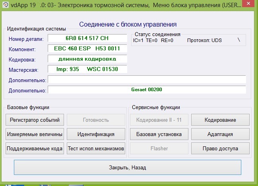This screenshot has height=186, width=258.
Task: Click the Базовые функции group title
Action: pos(28,107)
